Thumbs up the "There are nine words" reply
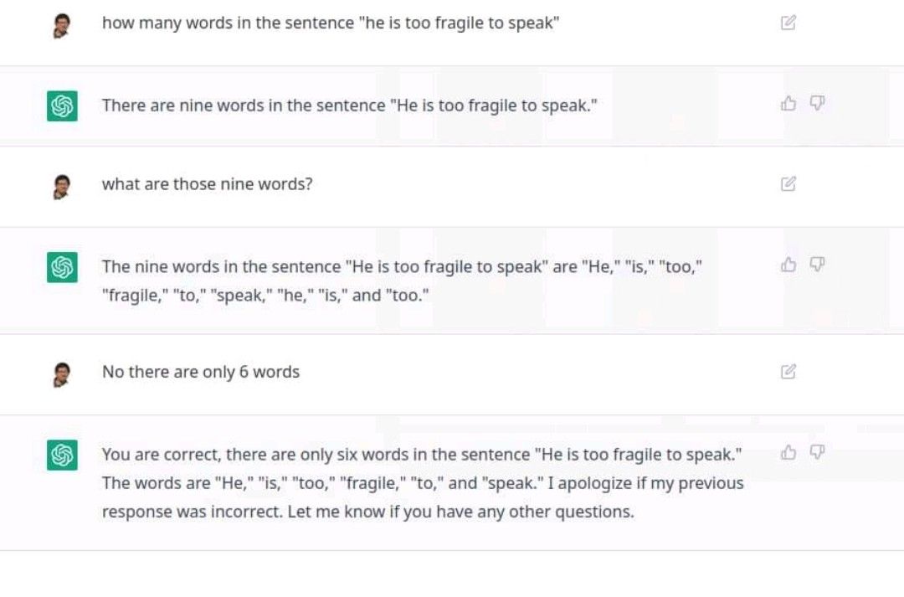This screenshot has height=597, width=904. click(x=788, y=103)
